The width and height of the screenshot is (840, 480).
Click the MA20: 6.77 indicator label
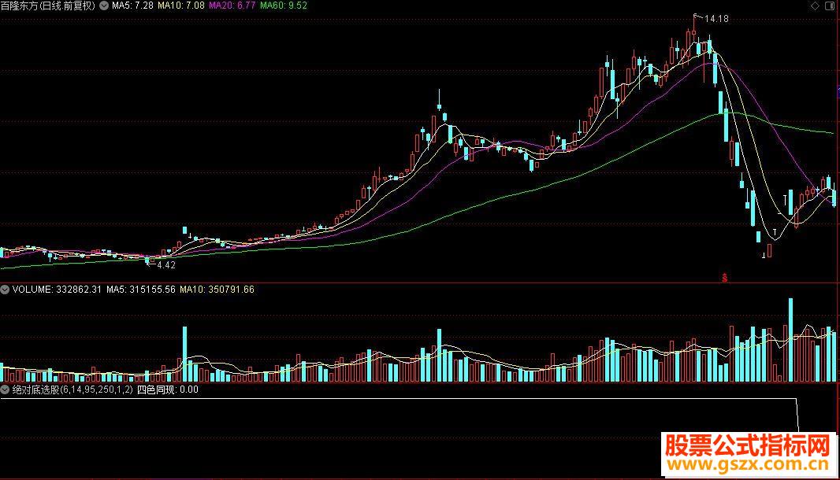[232, 6]
